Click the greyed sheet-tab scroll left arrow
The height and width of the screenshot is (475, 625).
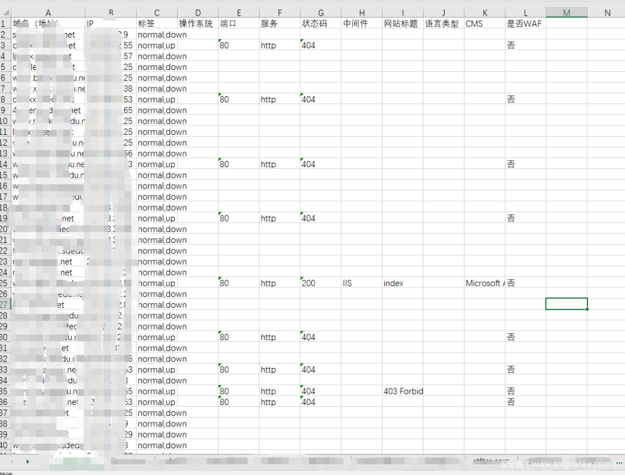pos(12,462)
